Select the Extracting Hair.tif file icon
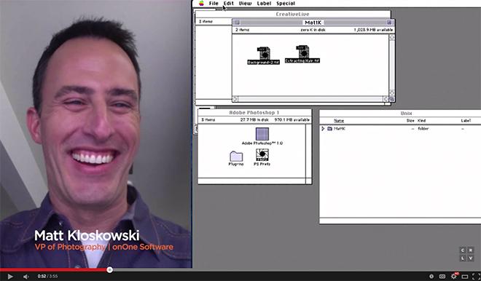The image size is (481, 281). point(302,52)
